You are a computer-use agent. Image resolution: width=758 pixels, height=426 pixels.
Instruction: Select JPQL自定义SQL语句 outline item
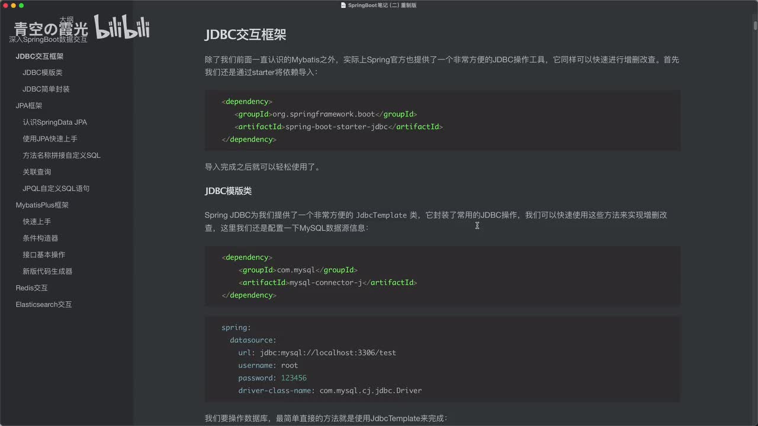(56, 189)
